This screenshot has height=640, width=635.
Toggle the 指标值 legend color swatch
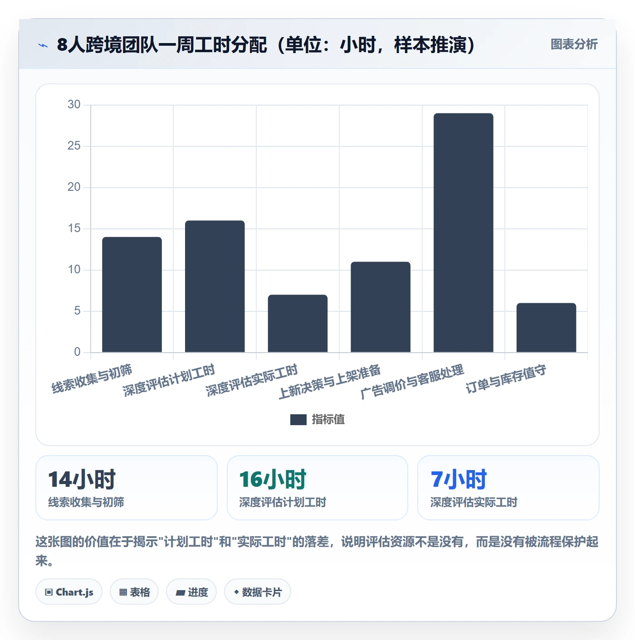[298, 420]
